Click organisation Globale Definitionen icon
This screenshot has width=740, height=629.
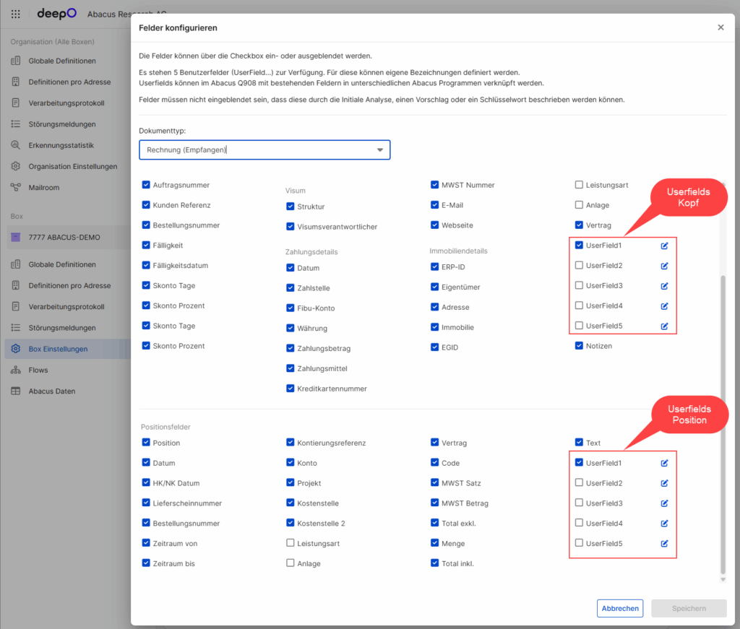coord(16,61)
